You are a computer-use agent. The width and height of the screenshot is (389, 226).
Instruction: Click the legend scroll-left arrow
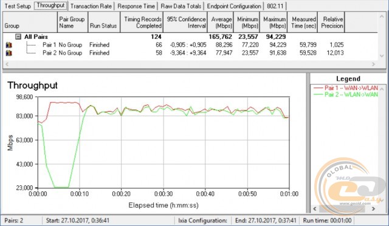point(315,209)
